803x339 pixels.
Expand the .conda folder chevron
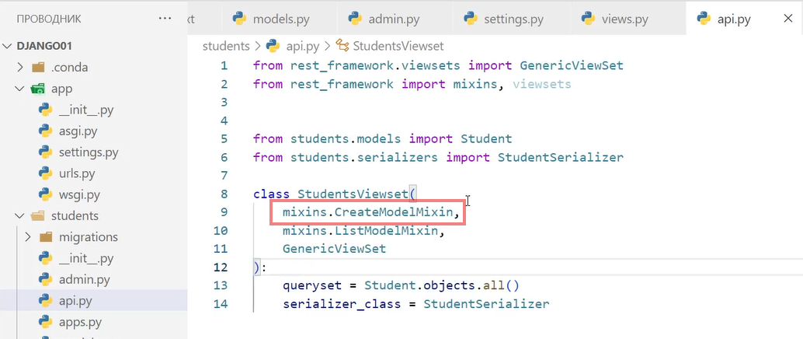21,68
